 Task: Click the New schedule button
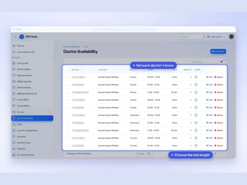[218, 51]
